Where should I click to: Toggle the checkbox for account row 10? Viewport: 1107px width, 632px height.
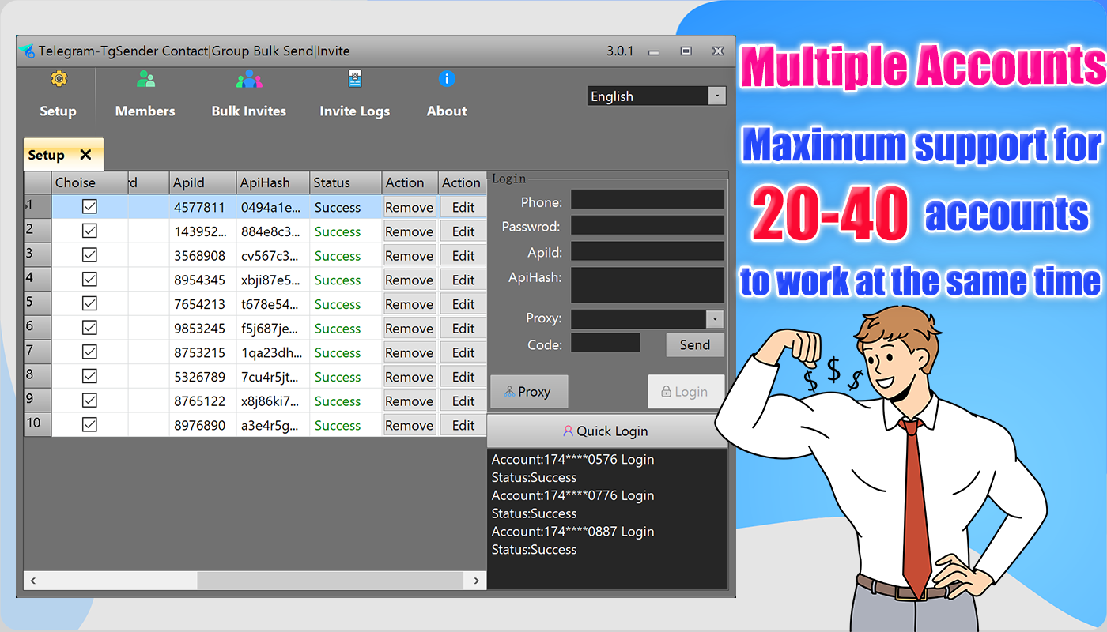coord(90,425)
